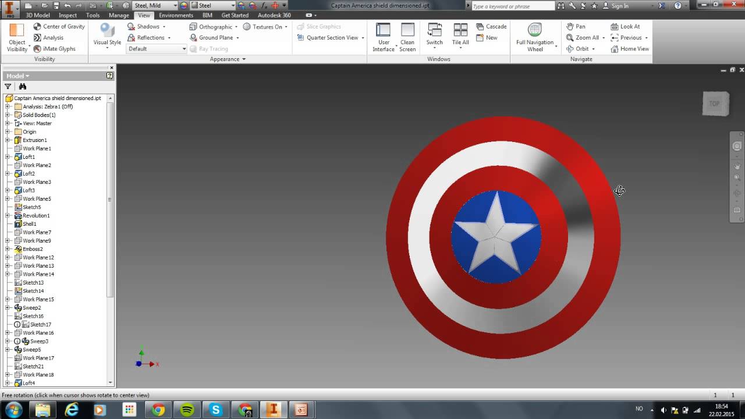Click the browser Find binoculars icon

tap(23, 87)
